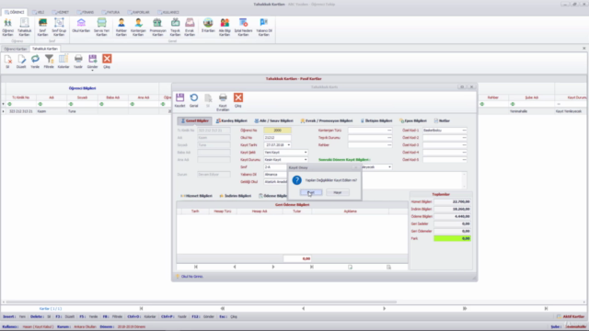Open Kontenjan Kartları icon
Image resolution: width=589 pixels, height=331 pixels.
pyautogui.click(x=138, y=28)
